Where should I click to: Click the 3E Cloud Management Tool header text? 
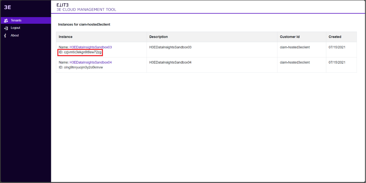pyautogui.click(x=86, y=9)
